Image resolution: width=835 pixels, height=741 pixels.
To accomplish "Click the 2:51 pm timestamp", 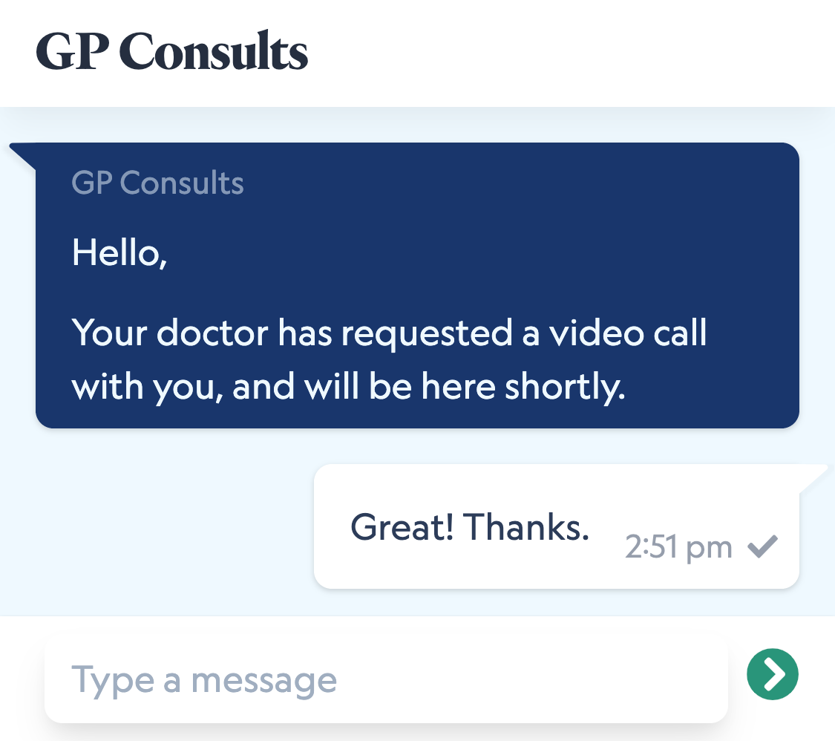I will point(678,547).
